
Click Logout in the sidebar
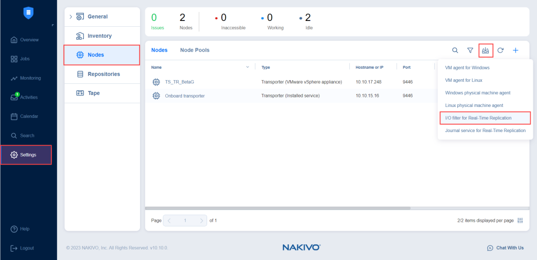coord(22,248)
